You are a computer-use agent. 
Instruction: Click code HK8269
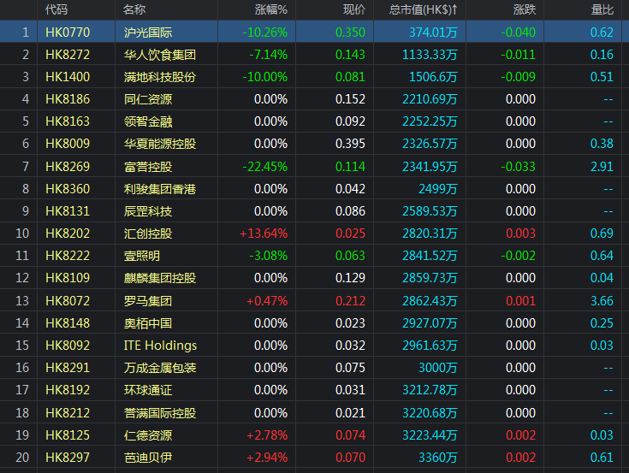(x=68, y=166)
